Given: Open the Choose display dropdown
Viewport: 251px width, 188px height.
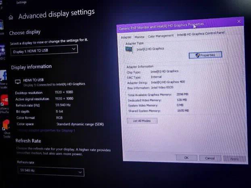Looking at the screenshot, I should coord(44,50).
